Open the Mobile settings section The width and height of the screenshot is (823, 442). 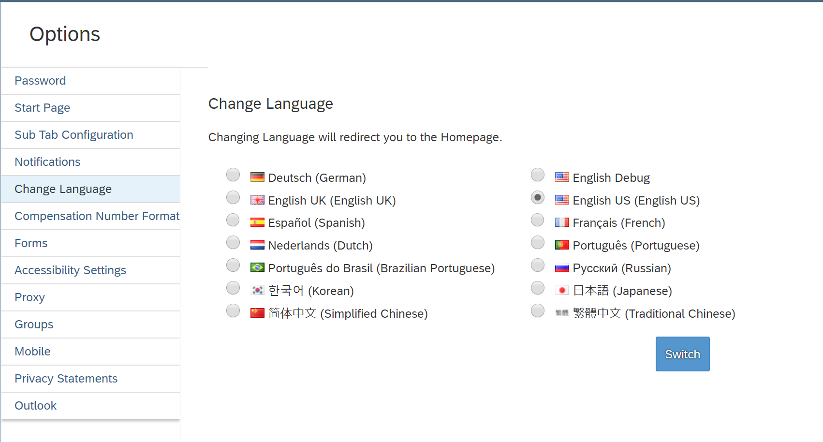[x=90, y=352]
